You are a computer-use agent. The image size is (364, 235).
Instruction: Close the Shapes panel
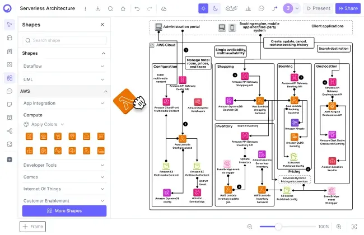click(x=102, y=25)
